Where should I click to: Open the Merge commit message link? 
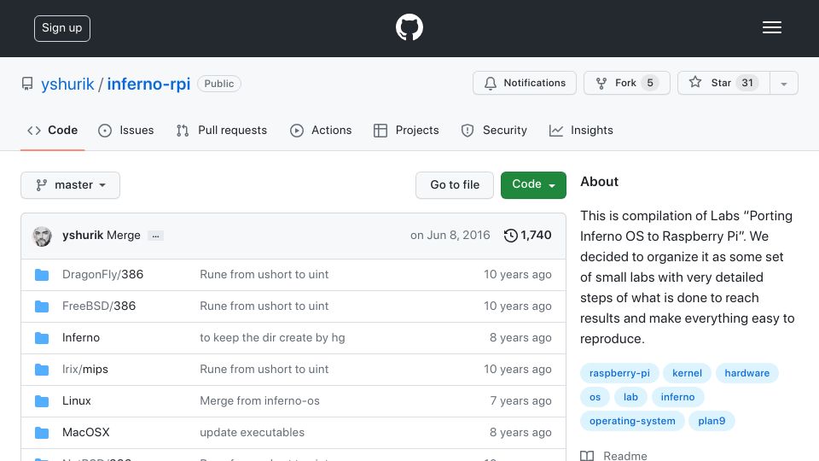[x=123, y=236]
